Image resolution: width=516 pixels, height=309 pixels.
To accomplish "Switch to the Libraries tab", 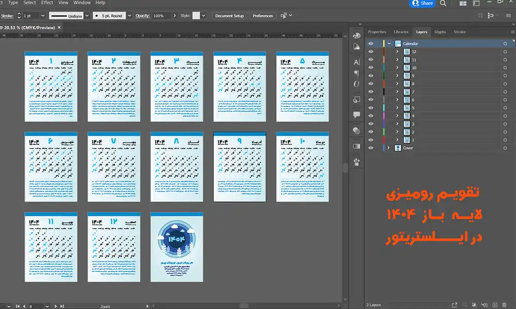I will coord(401,32).
